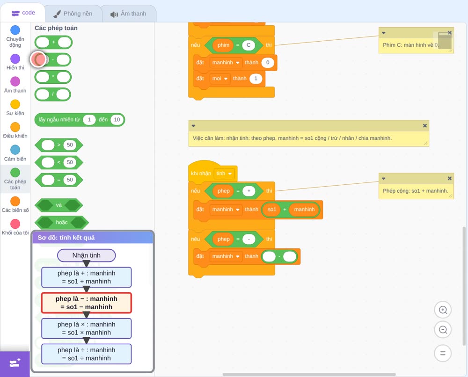This screenshot has width=468, height=377.
Task: Switch to the code tab
Action: click(23, 13)
